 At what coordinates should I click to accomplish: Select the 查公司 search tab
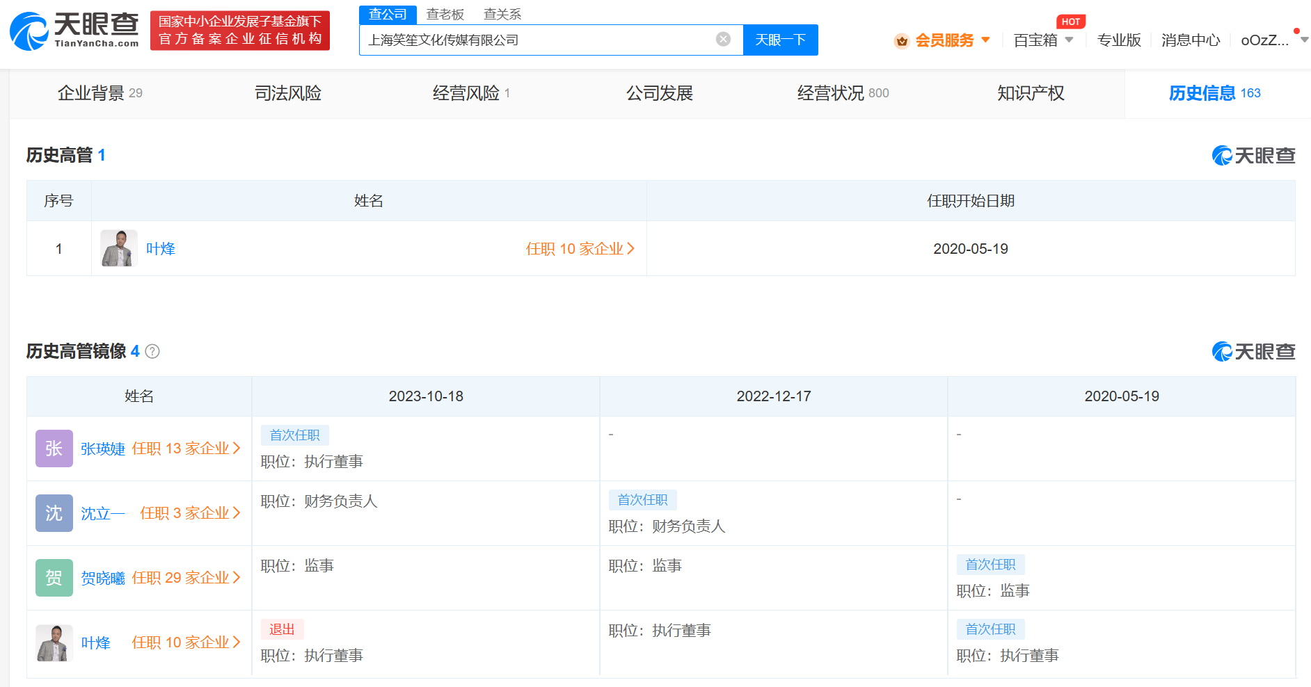point(388,15)
